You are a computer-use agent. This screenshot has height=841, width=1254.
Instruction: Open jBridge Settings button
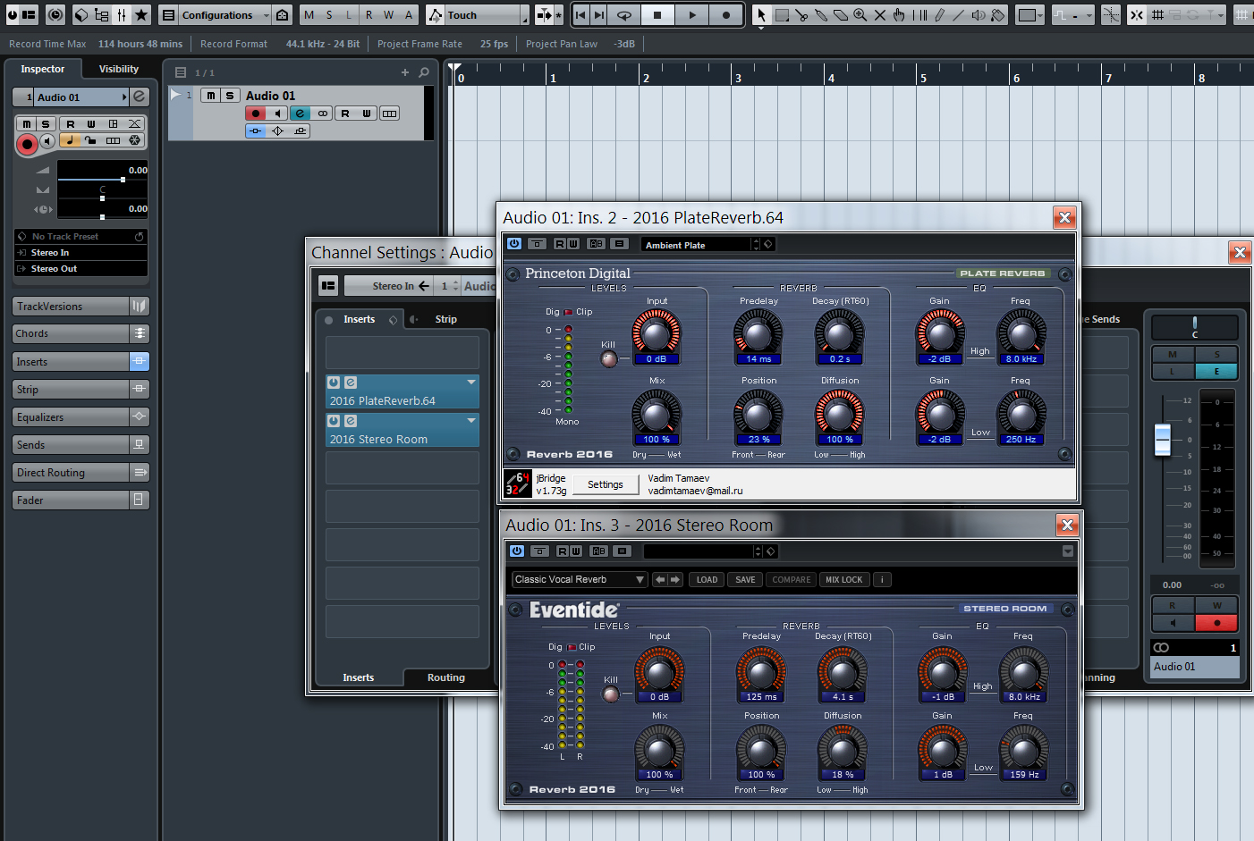point(606,484)
